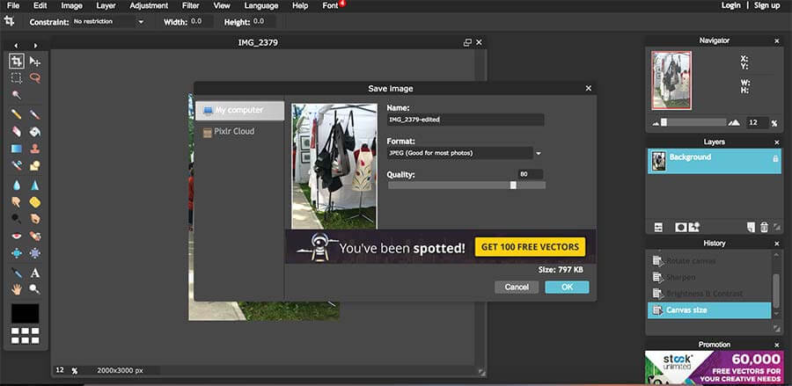Activate the Hand pan tool

[x=17, y=289]
